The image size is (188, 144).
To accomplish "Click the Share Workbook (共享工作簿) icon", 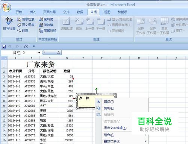I will coord(164,26).
